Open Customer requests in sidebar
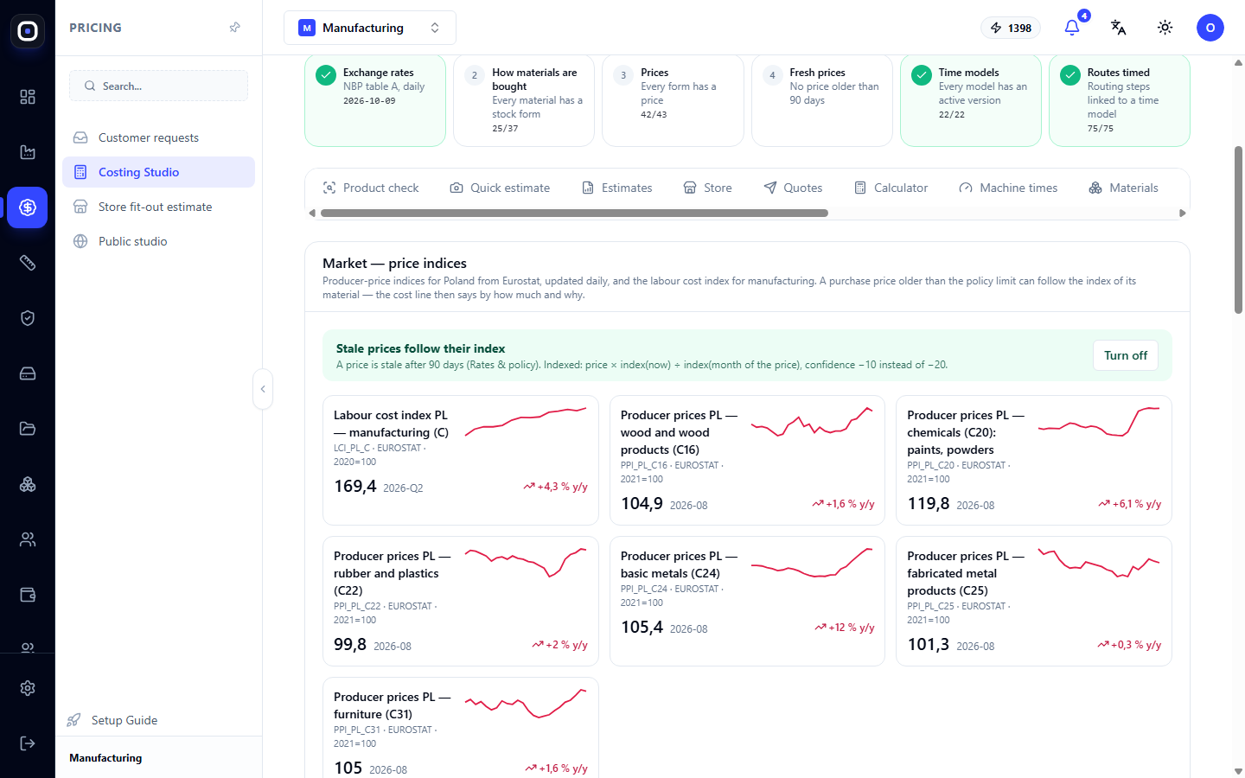 tap(158, 137)
